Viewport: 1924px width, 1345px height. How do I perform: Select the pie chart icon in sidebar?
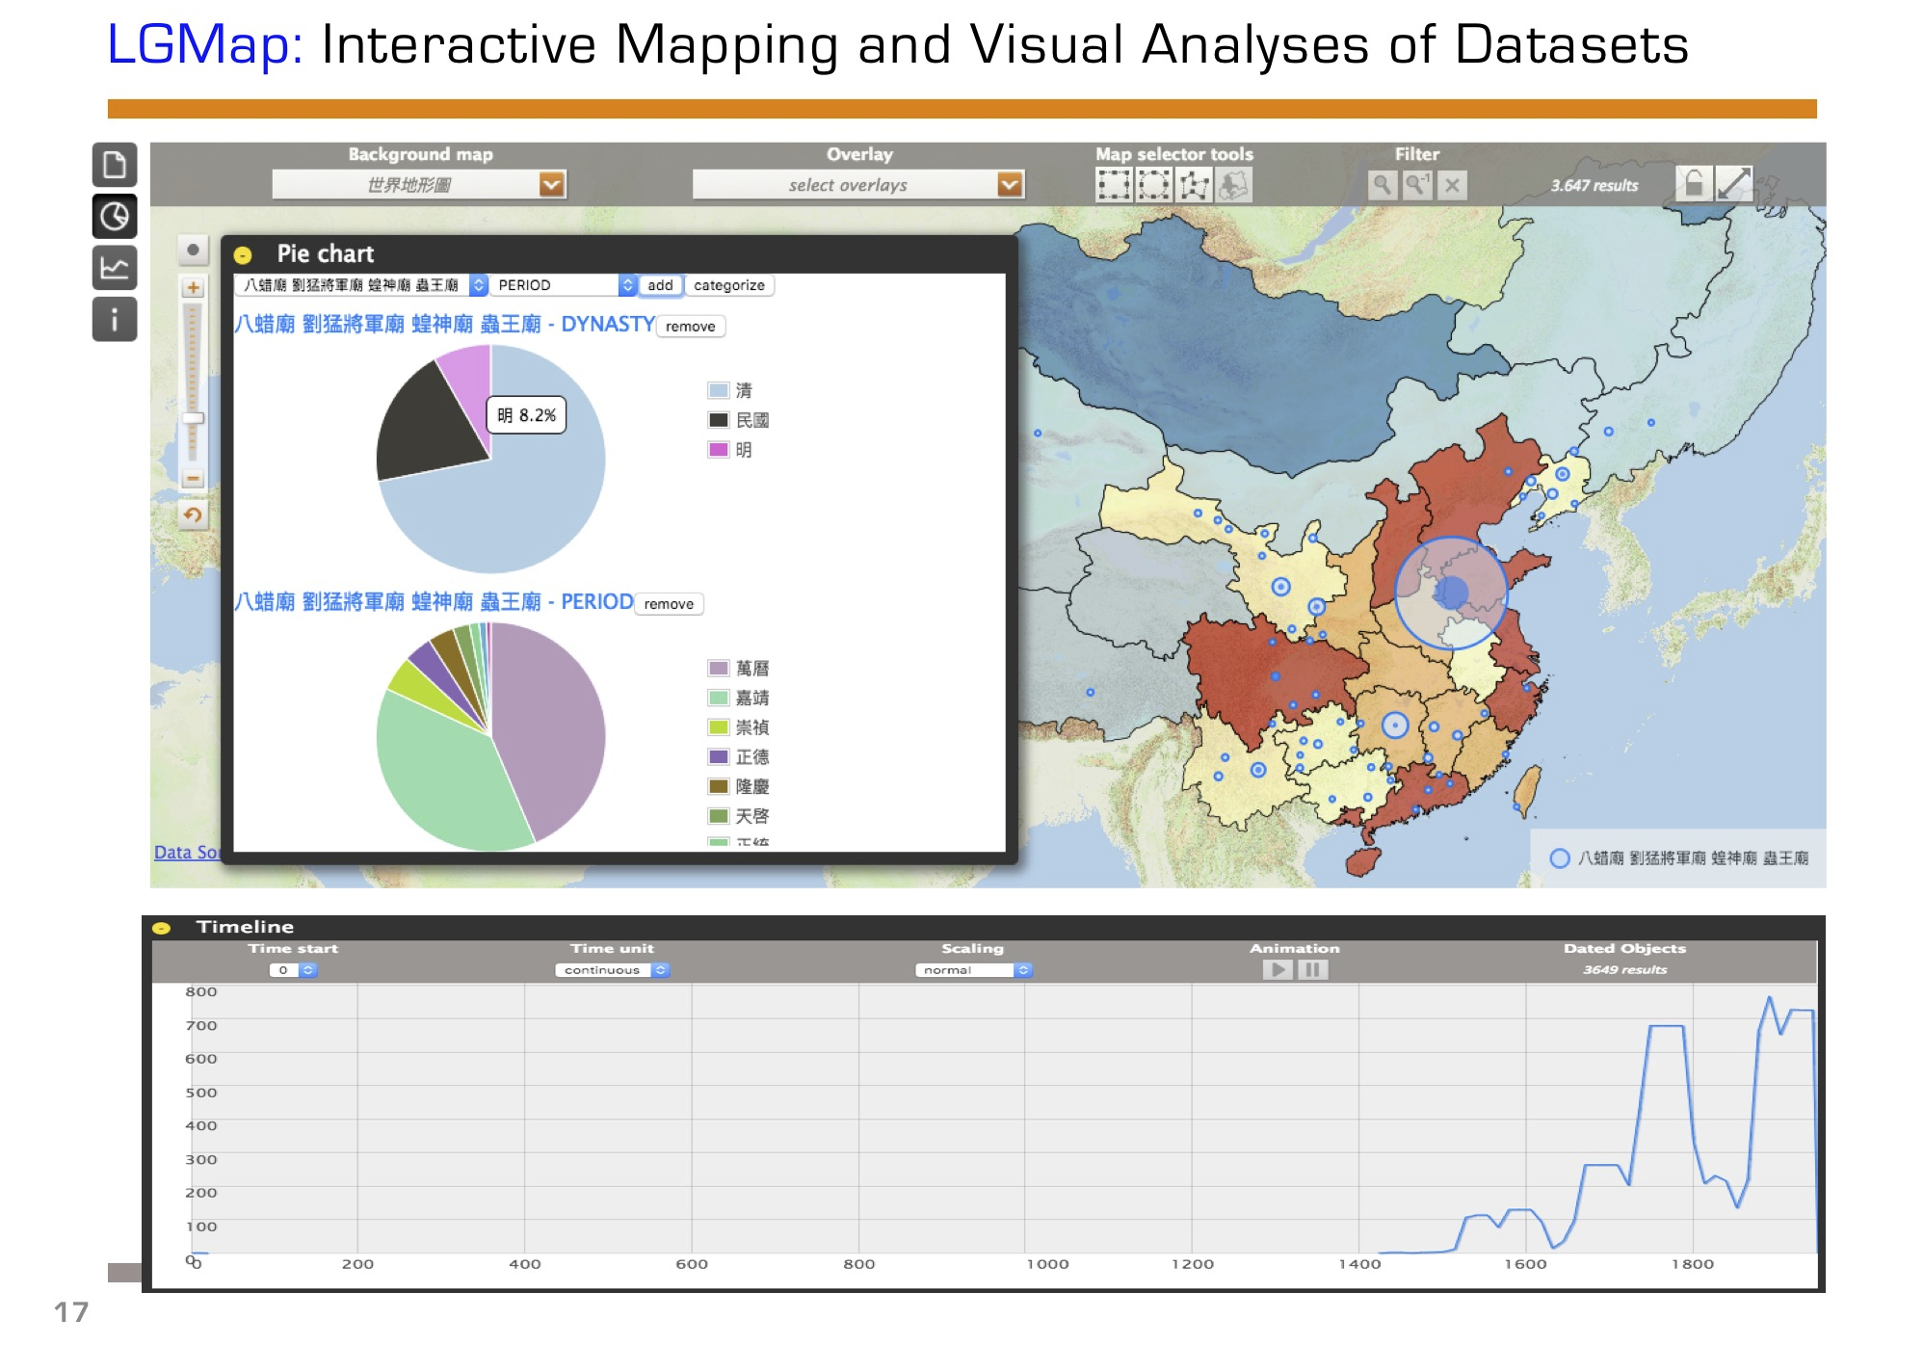(115, 216)
